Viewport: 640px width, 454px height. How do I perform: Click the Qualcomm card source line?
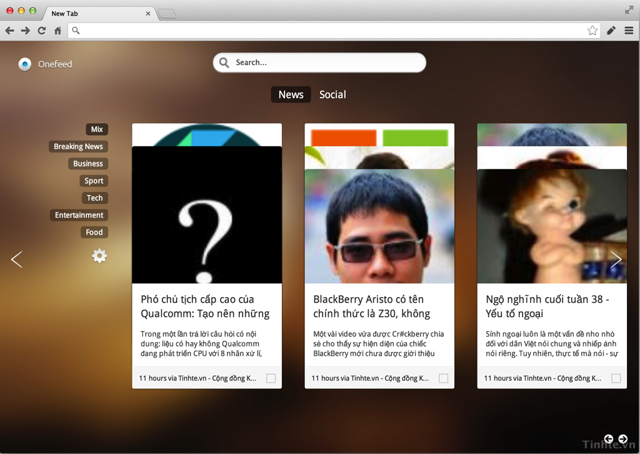(x=197, y=378)
